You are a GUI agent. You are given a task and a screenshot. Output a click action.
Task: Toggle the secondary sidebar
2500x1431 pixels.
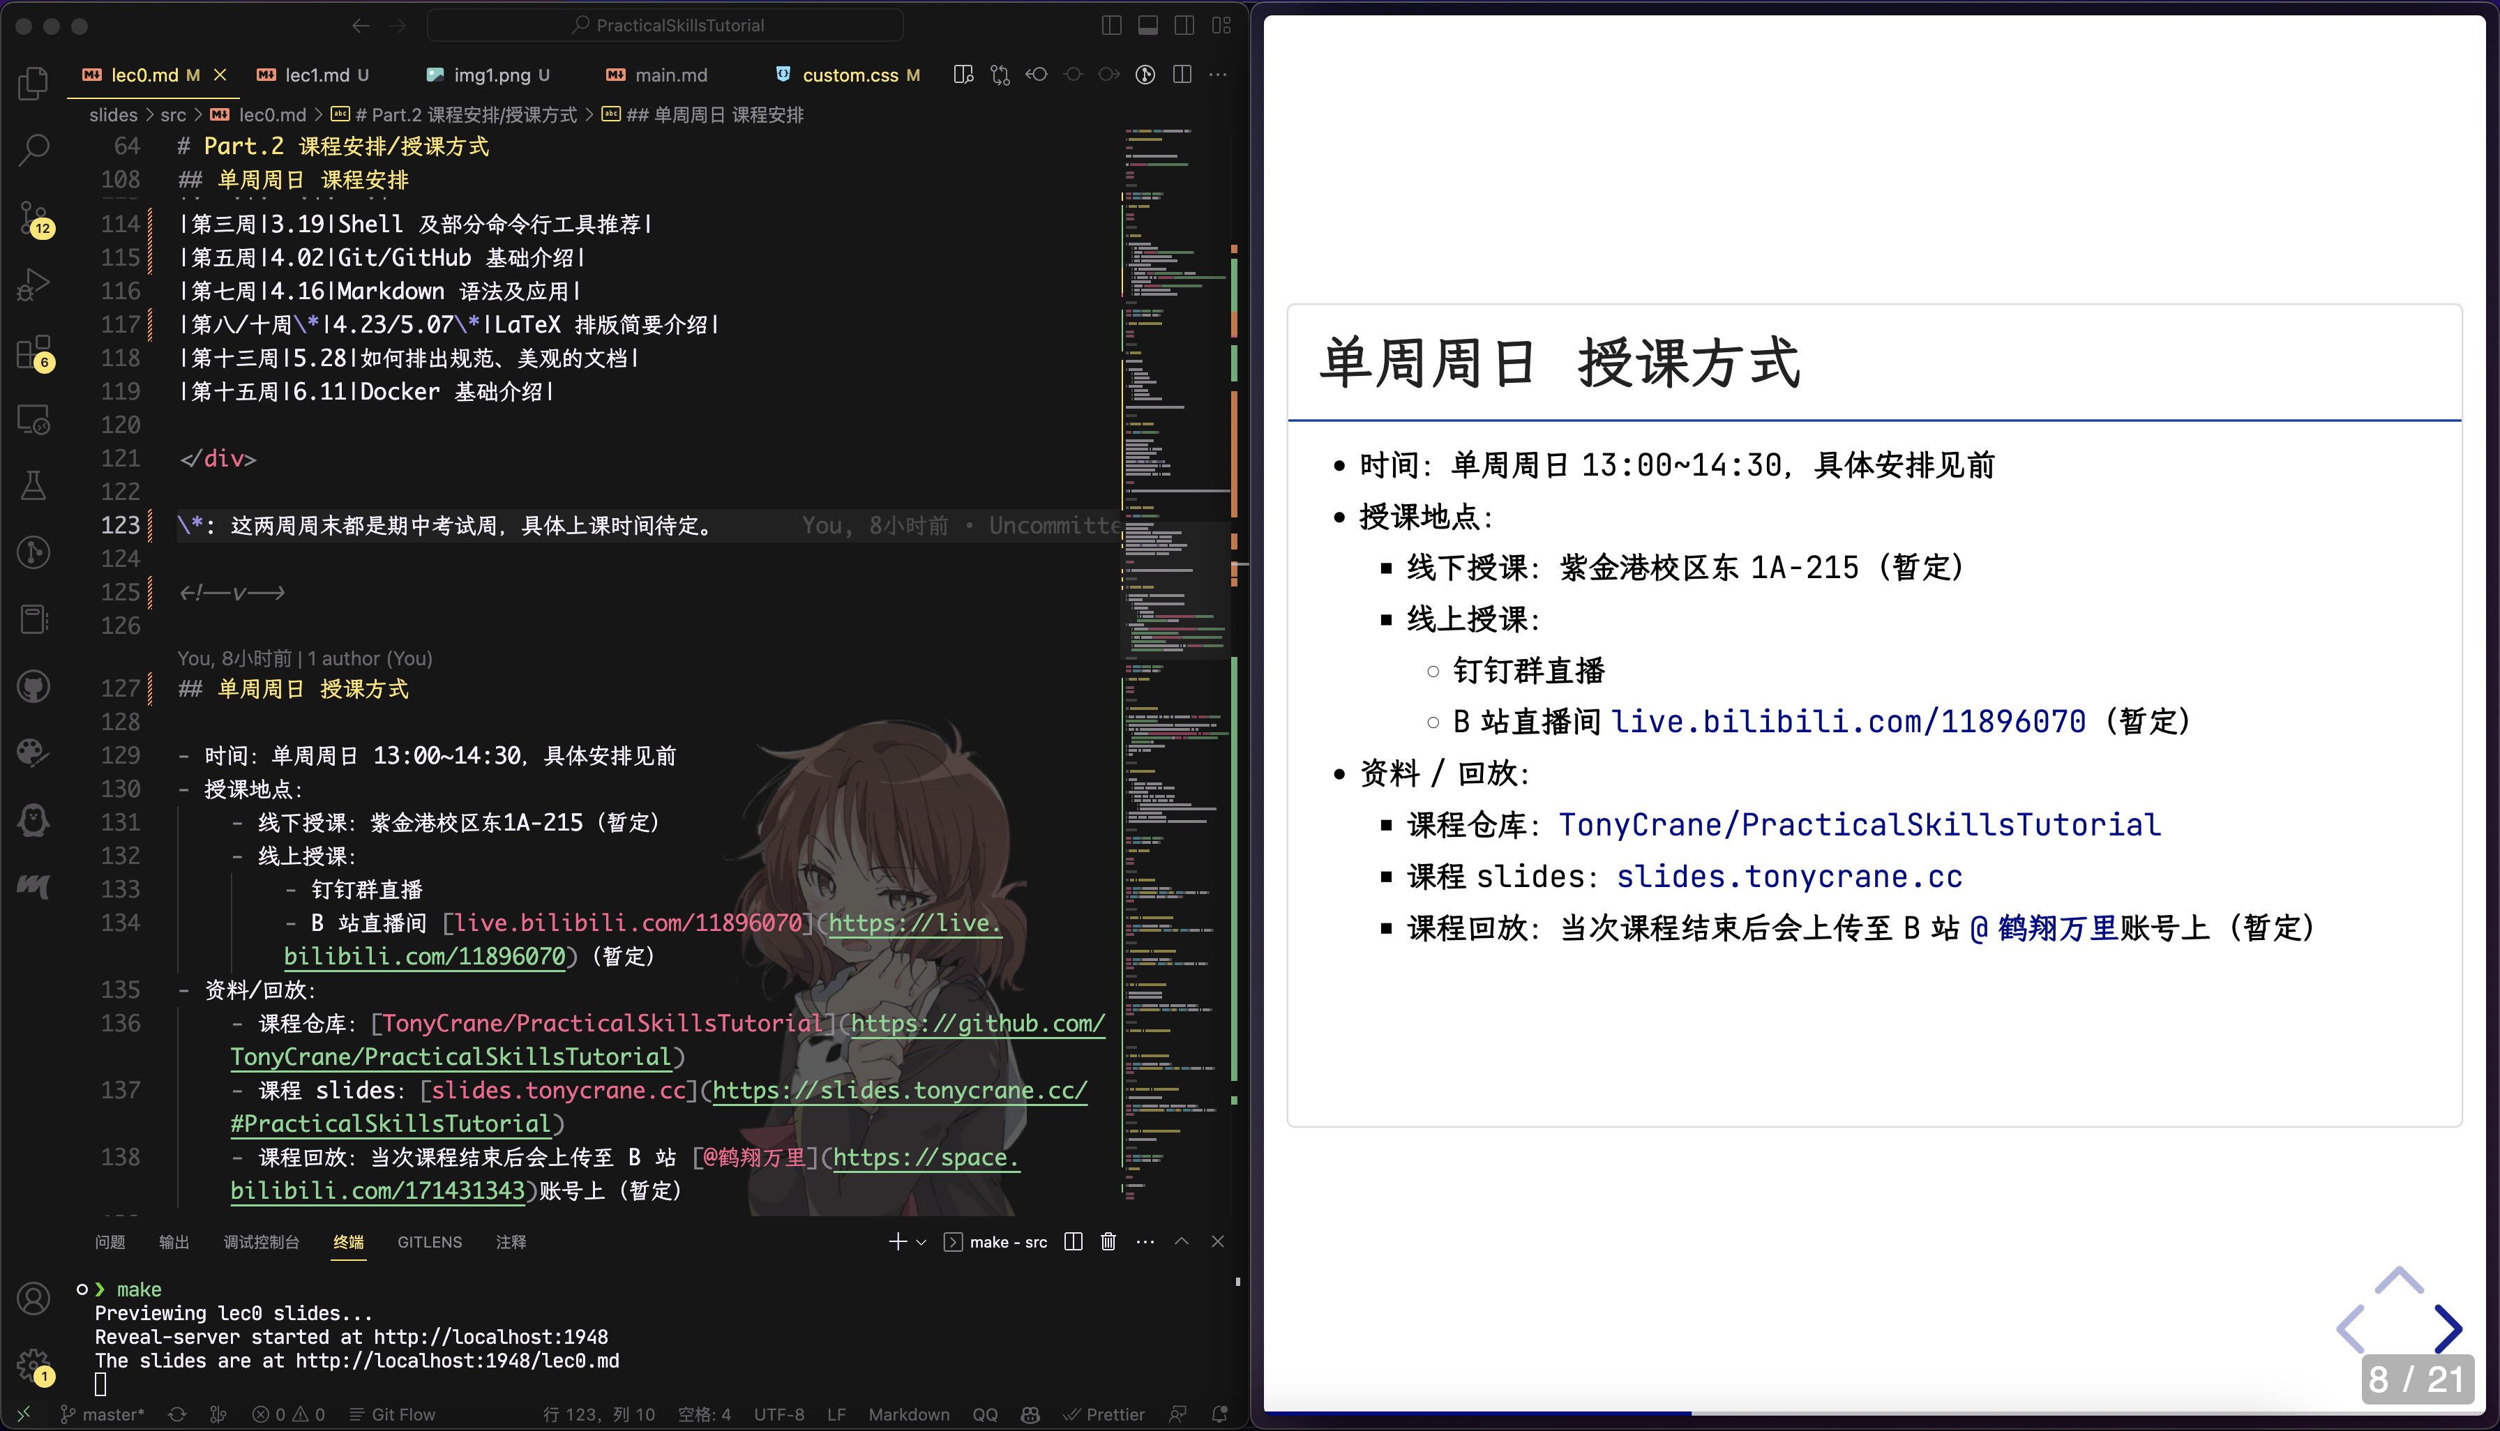coord(1184,24)
